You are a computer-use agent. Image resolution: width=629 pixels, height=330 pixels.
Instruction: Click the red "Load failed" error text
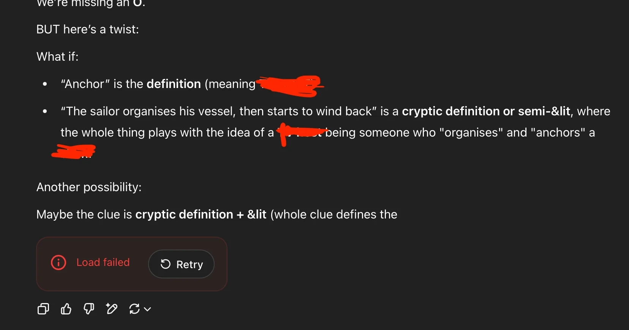103,262
